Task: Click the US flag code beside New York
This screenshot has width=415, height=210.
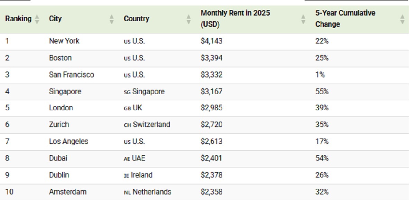Action: coord(127,41)
